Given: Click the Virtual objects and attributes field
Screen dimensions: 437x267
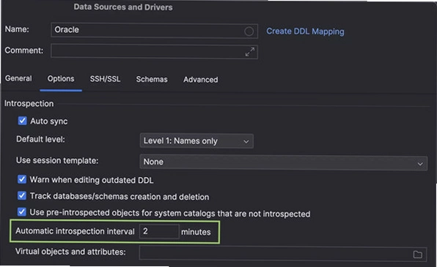Looking at the screenshot, I should [x=283, y=253].
